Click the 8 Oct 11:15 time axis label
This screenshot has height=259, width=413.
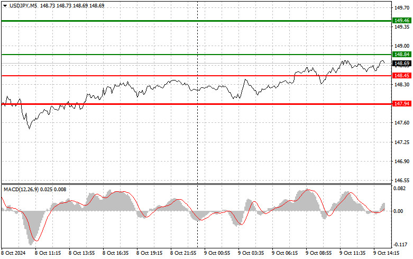(48, 253)
